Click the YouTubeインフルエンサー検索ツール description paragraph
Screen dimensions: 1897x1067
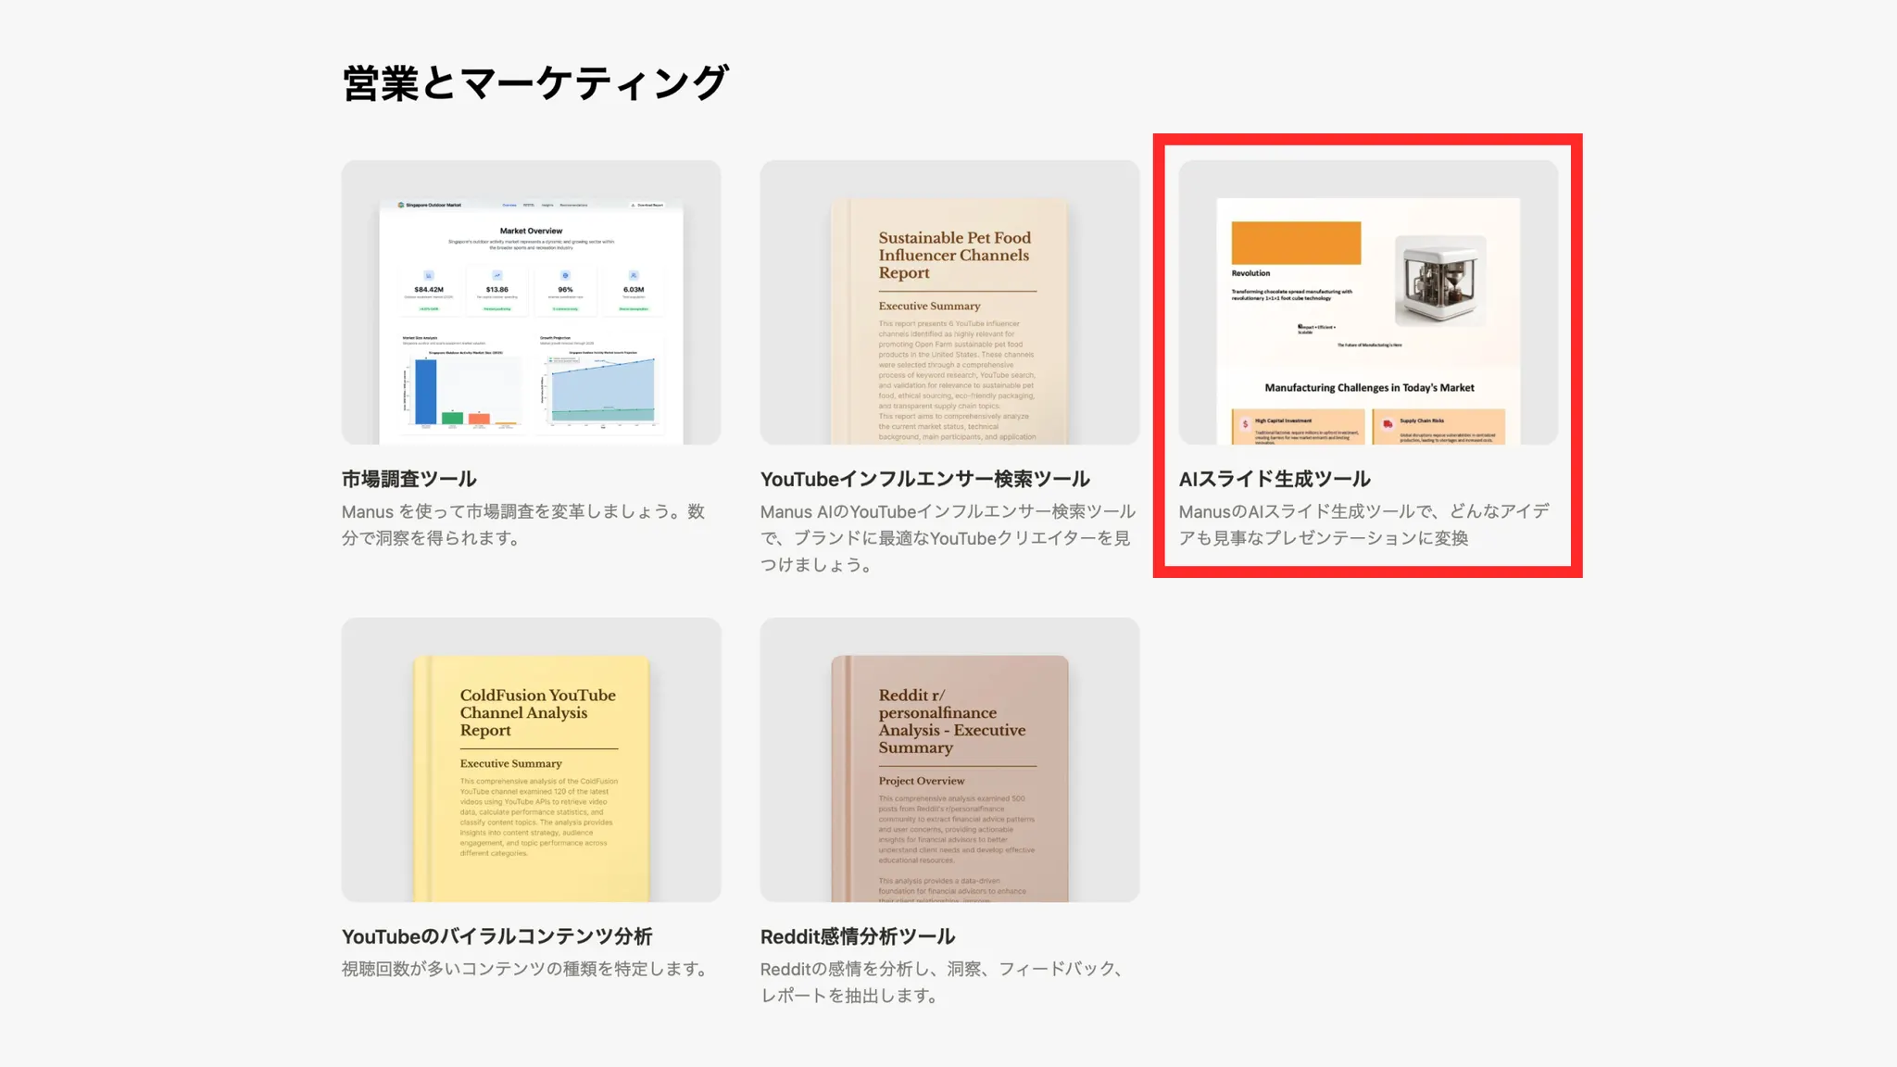tap(948, 537)
